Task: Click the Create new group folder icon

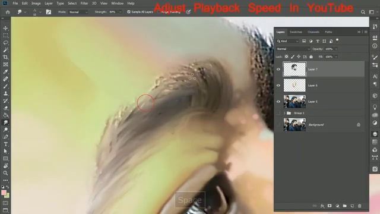Action: coord(344,206)
